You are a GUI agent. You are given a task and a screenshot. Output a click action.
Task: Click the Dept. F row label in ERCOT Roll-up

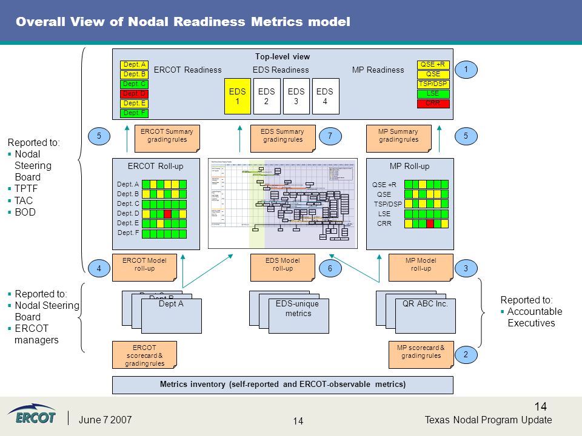128,233
